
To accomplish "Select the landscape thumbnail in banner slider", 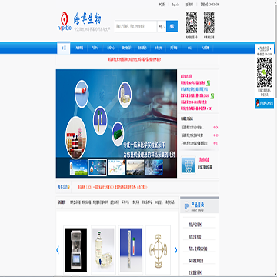I will coord(135,168).
